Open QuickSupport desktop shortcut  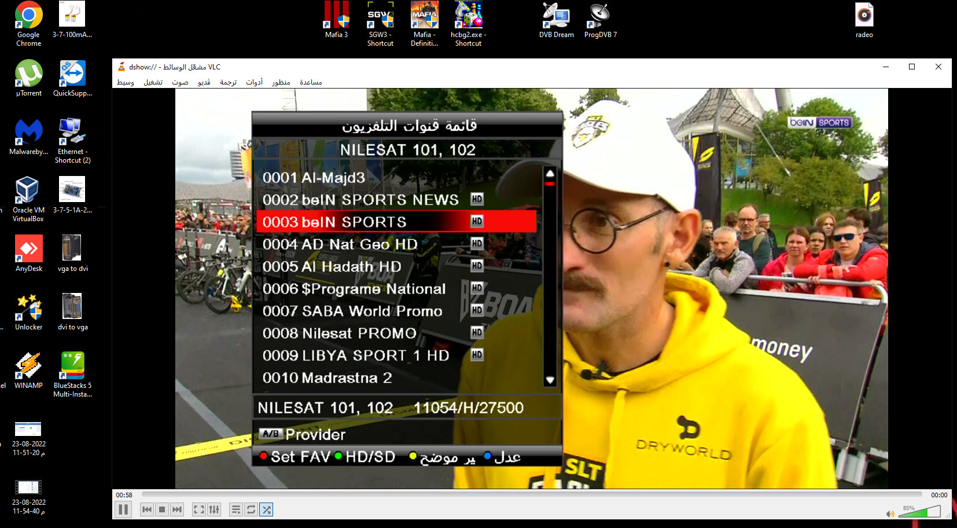[72, 78]
